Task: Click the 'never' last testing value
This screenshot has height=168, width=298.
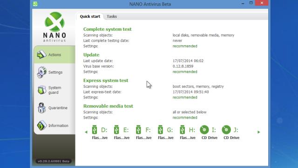Action: (x=177, y=41)
